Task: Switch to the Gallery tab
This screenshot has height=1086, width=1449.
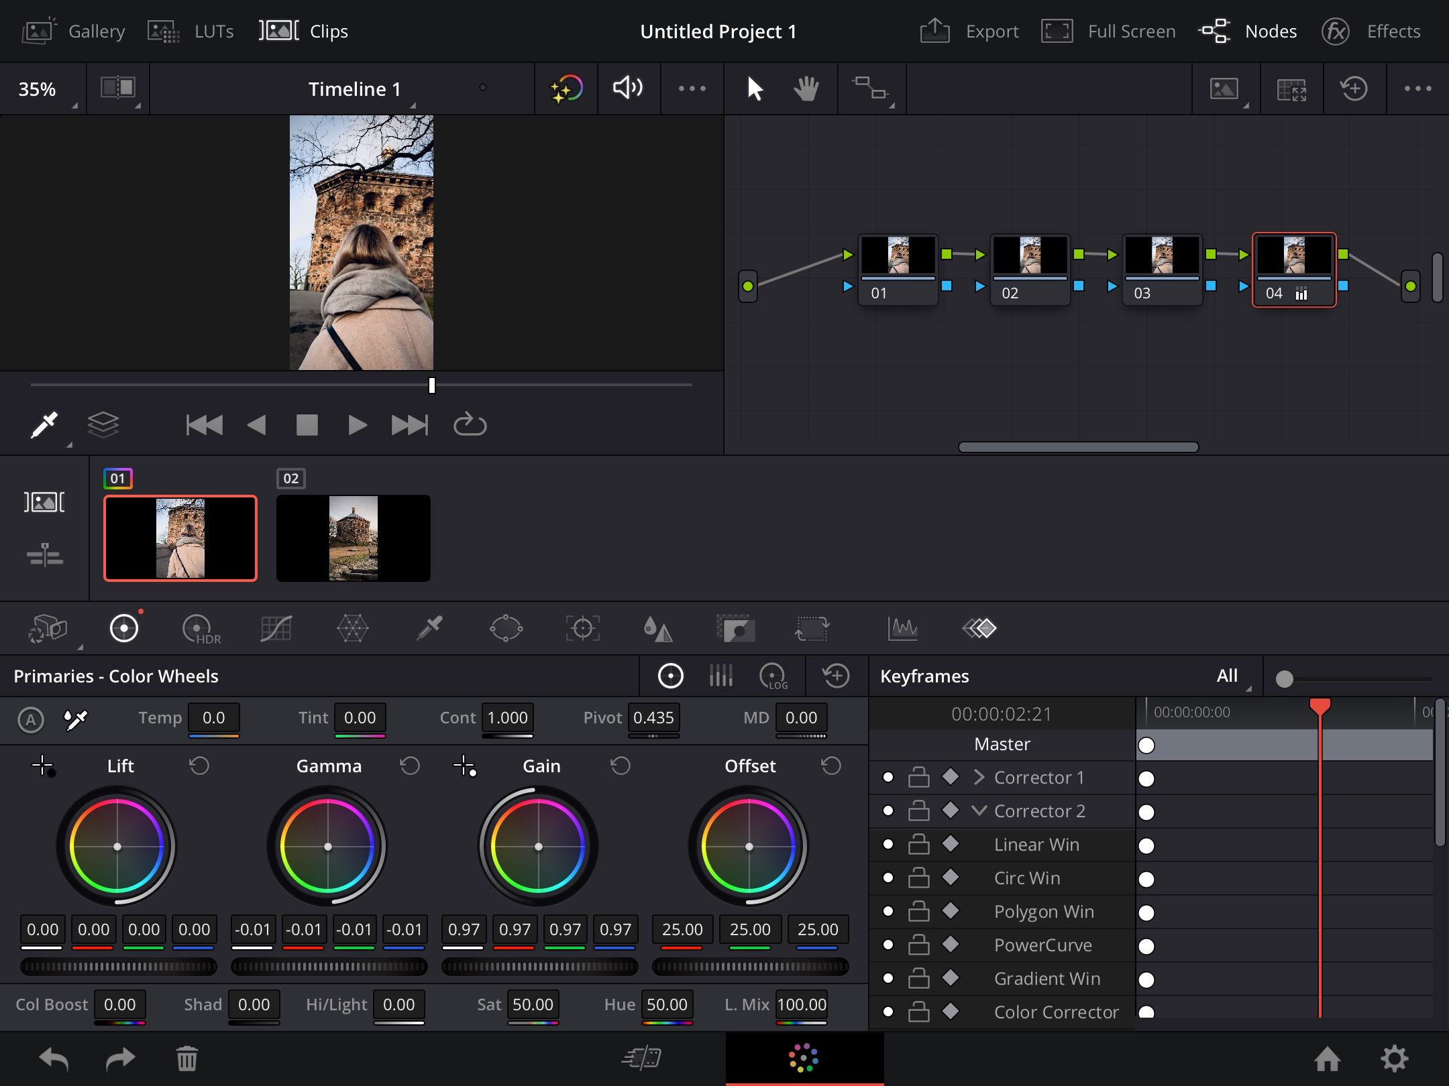Action: point(96,31)
